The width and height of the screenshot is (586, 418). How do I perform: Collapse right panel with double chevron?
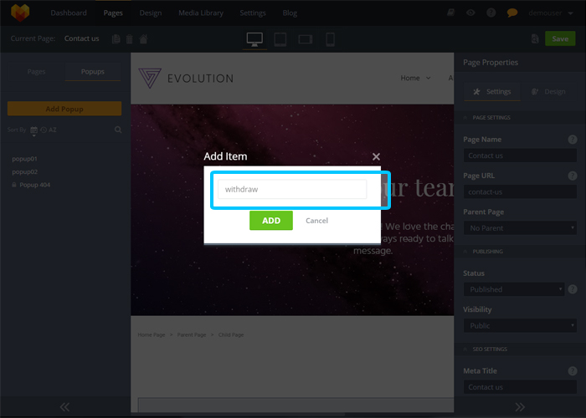[520, 407]
